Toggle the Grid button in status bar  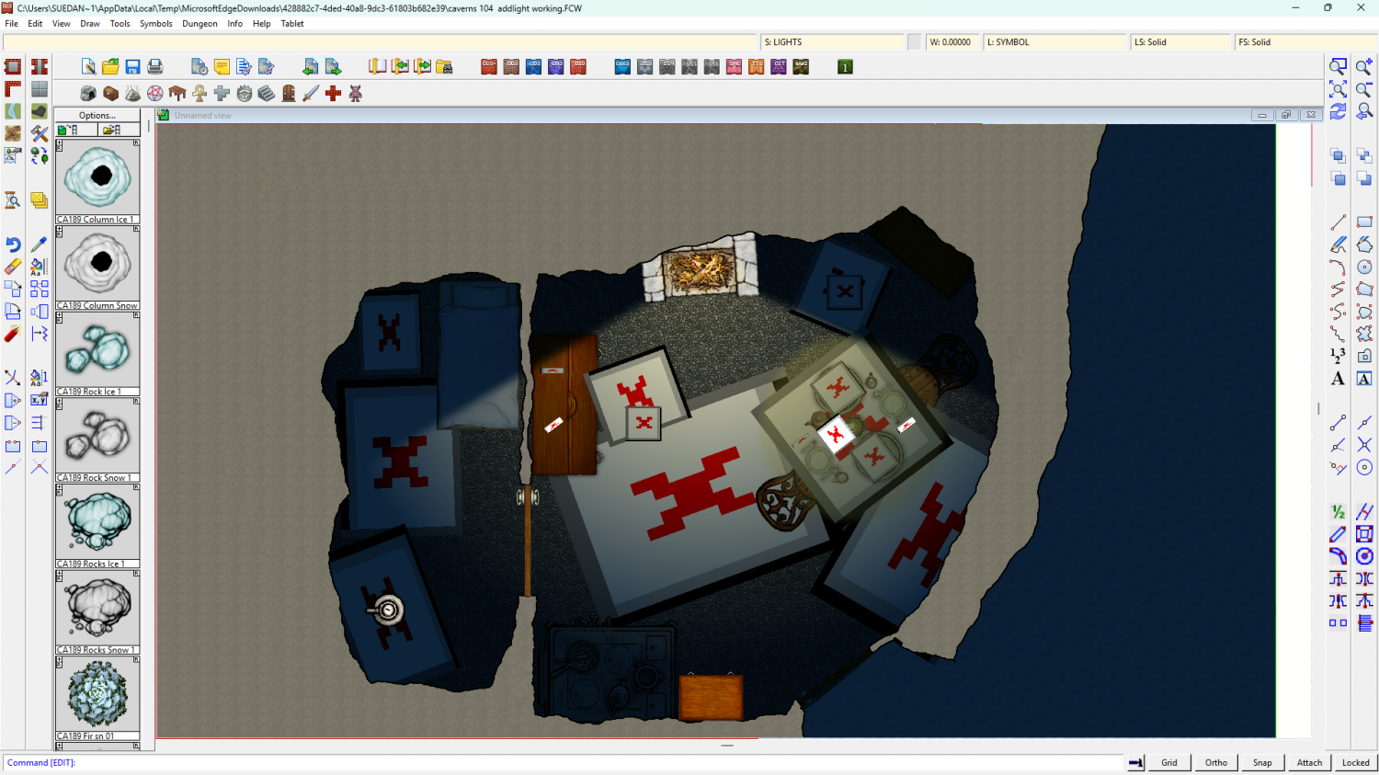tap(1168, 762)
